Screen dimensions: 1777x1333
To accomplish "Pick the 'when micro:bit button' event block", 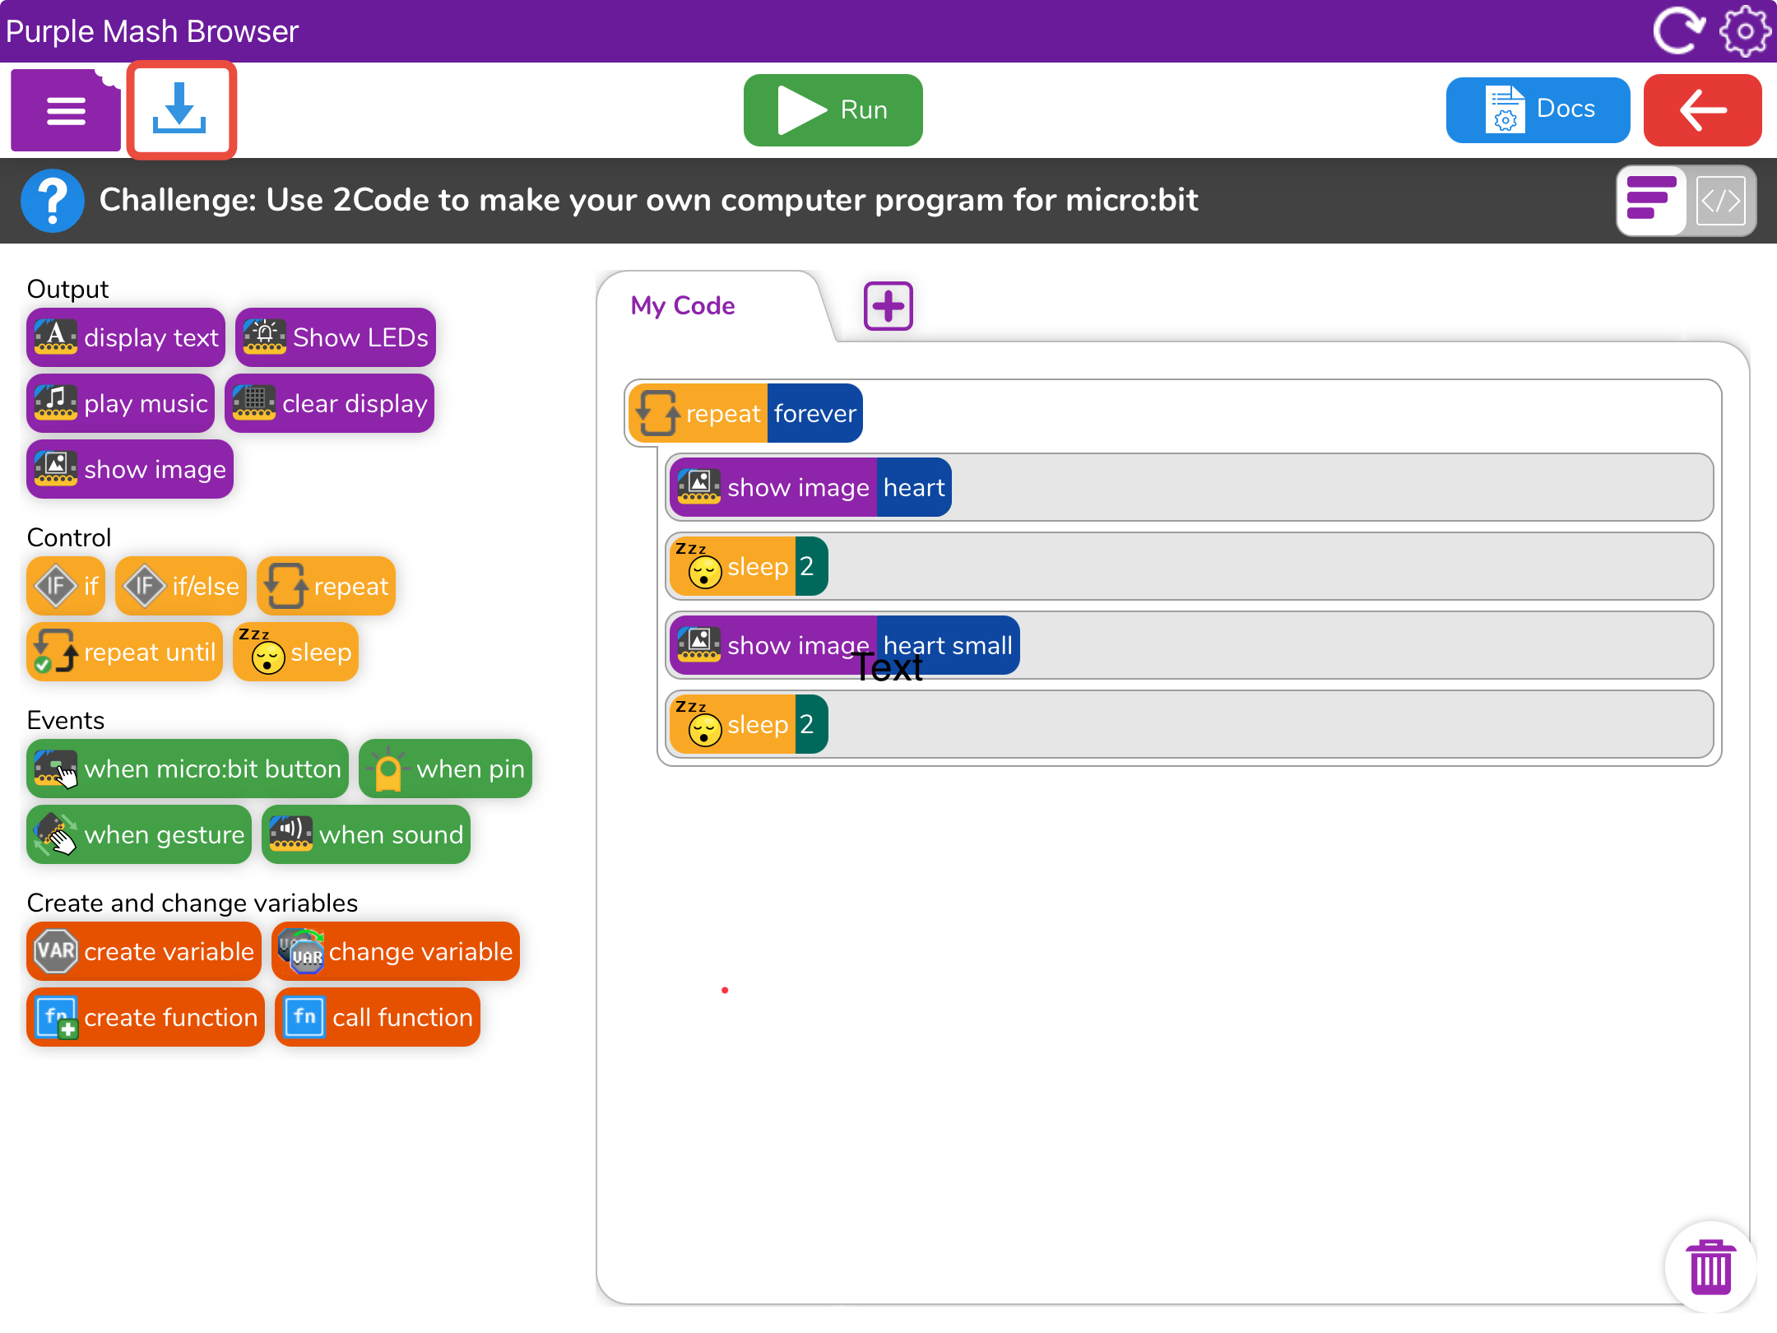I will click(x=188, y=769).
